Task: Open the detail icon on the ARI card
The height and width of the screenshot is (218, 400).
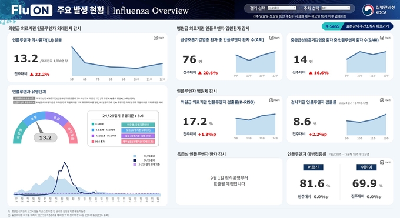Action: click(x=275, y=38)
